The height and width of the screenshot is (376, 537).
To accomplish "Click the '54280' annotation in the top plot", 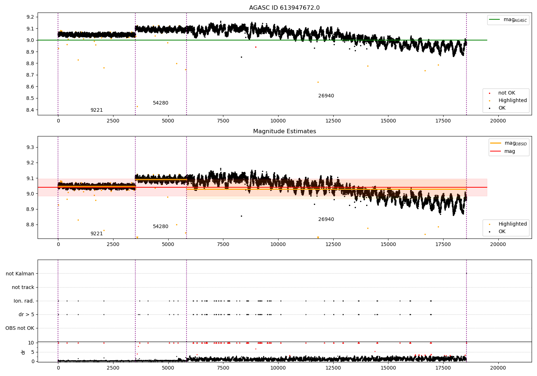I will point(160,103).
